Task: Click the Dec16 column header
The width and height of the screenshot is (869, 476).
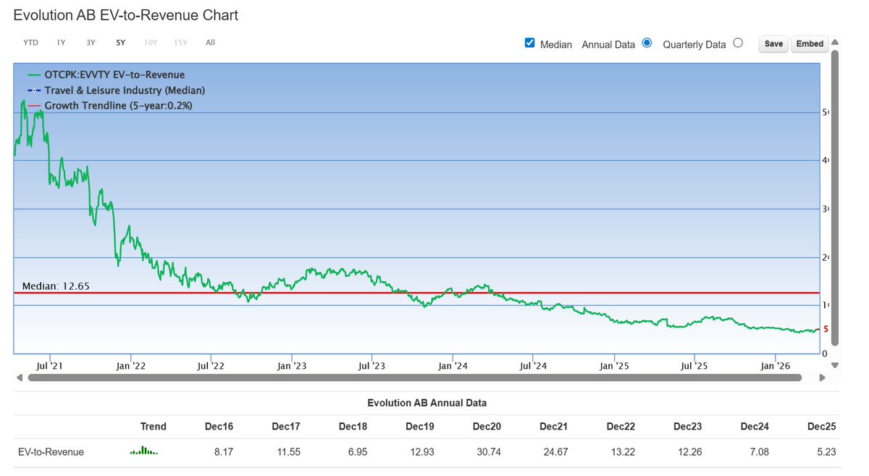Action: coord(217,427)
